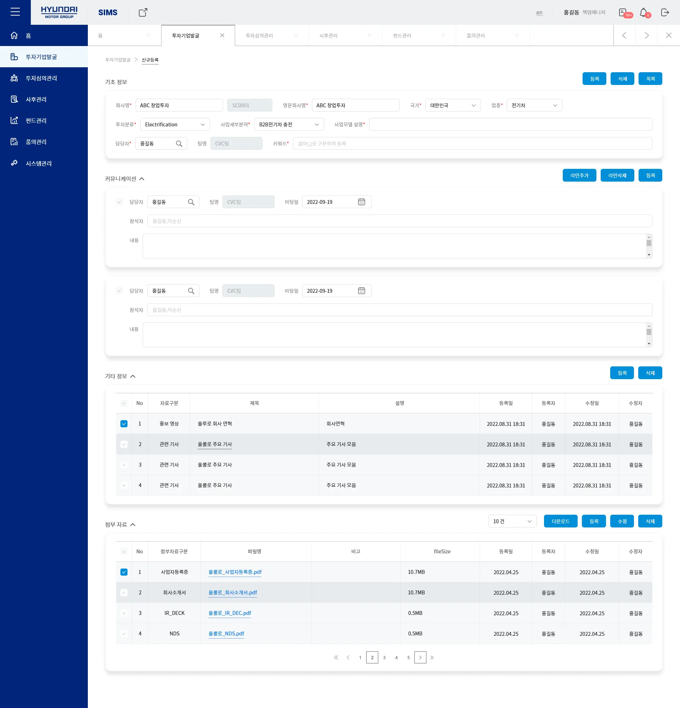The height and width of the screenshot is (708, 680).
Task: Uncheck the 사업자등록증 row checkbox
Action: pos(124,572)
